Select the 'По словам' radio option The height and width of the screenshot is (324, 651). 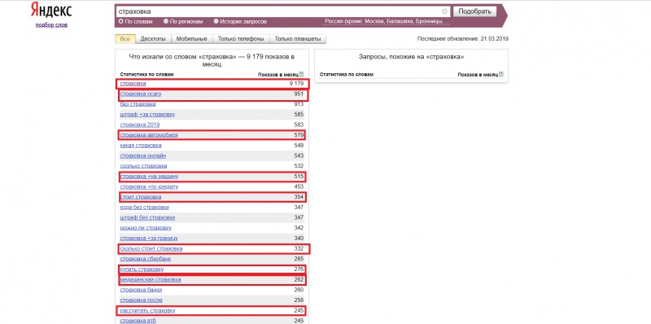click(x=120, y=22)
